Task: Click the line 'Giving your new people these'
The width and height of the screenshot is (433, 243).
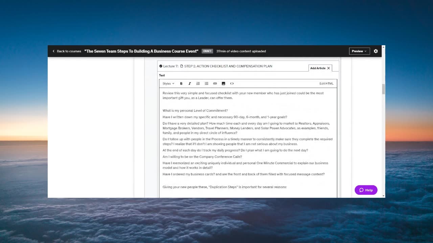Action: click(225, 187)
